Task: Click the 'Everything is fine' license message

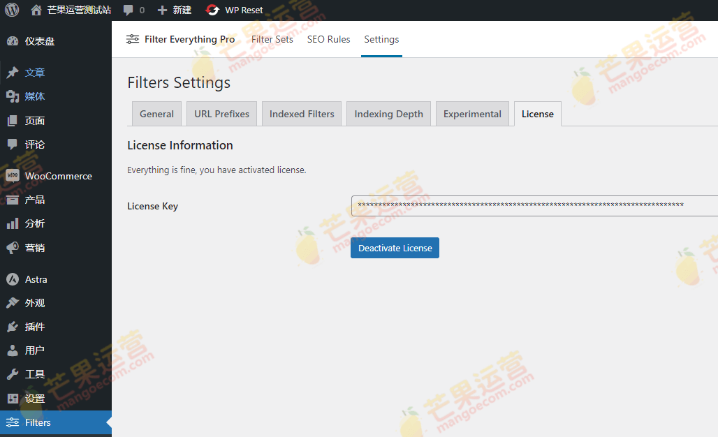Action: coord(217,170)
